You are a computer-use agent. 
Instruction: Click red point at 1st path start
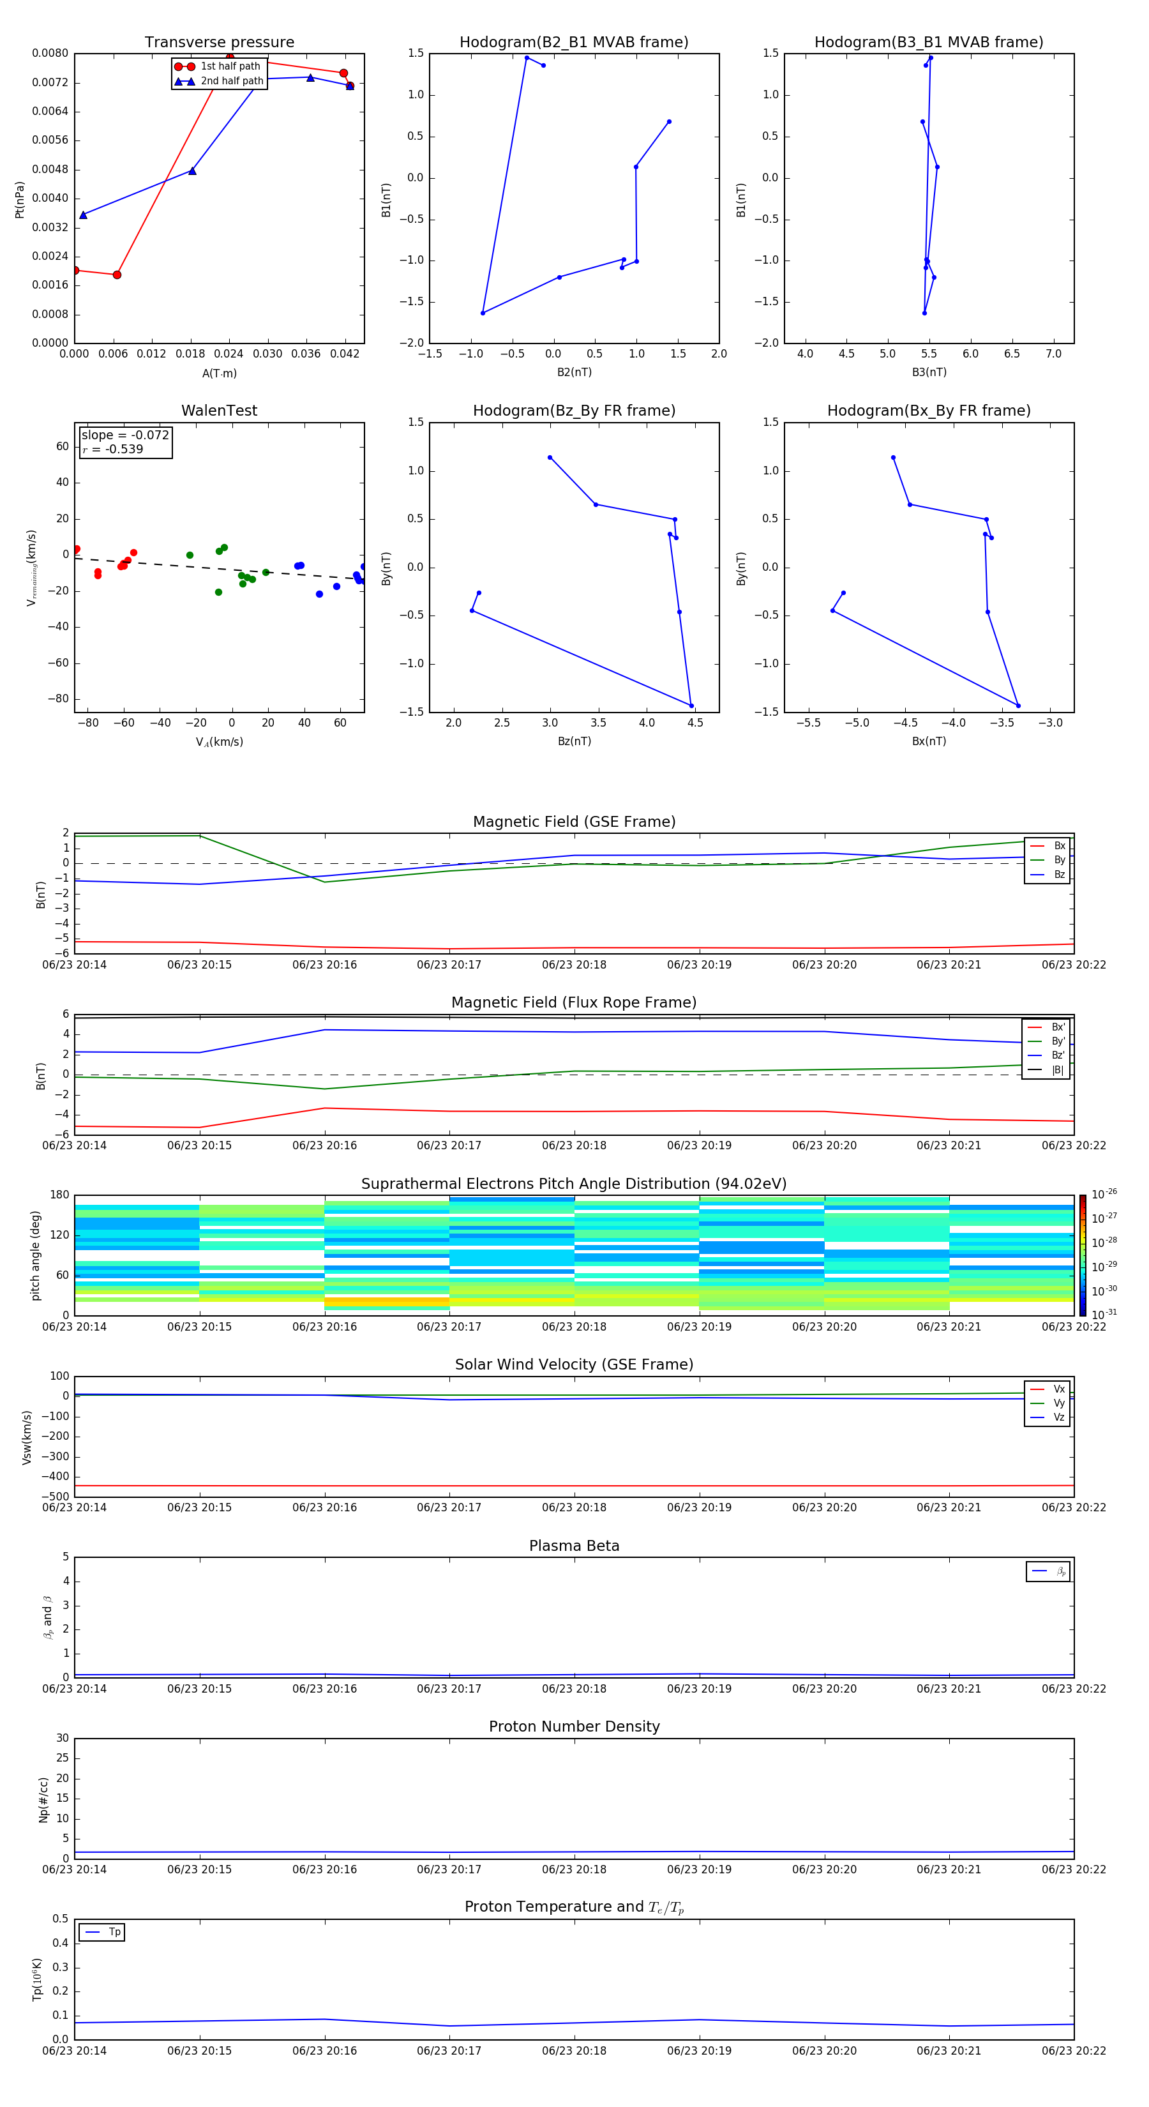pyautogui.click(x=75, y=270)
